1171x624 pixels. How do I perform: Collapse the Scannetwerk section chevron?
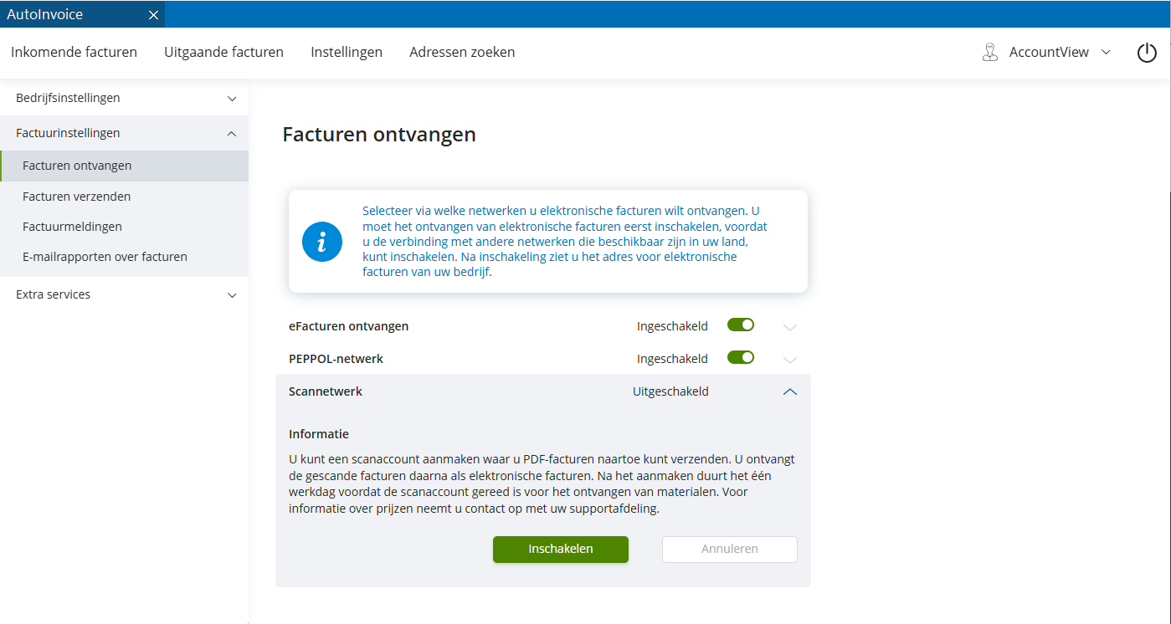click(x=789, y=391)
